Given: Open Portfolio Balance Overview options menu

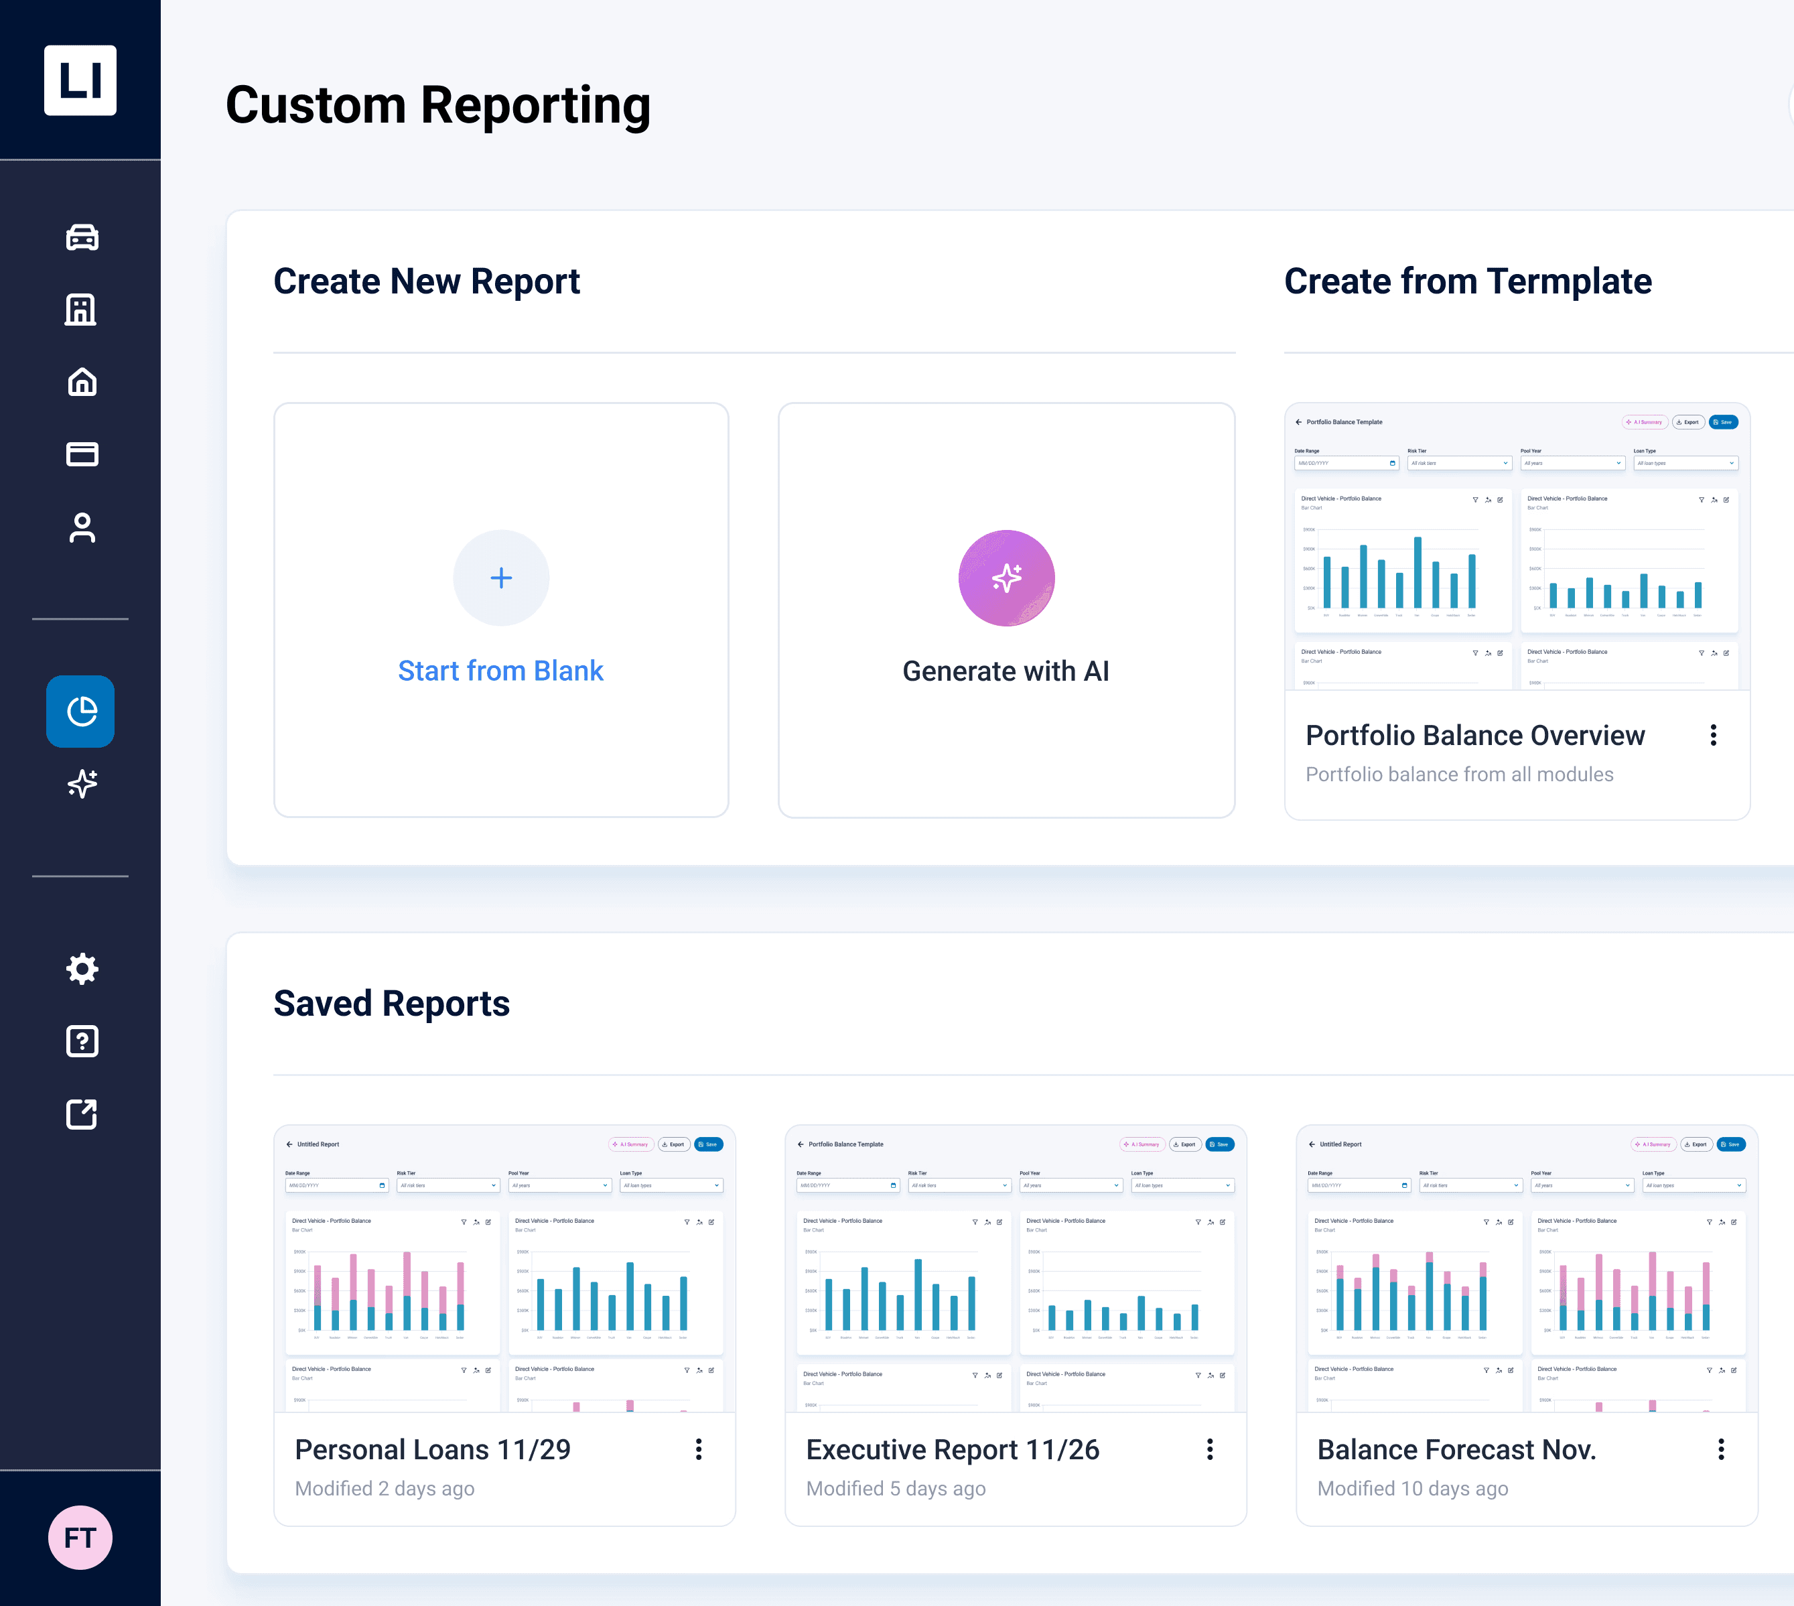Looking at the screenshot, I should [x=1713, y=736].
